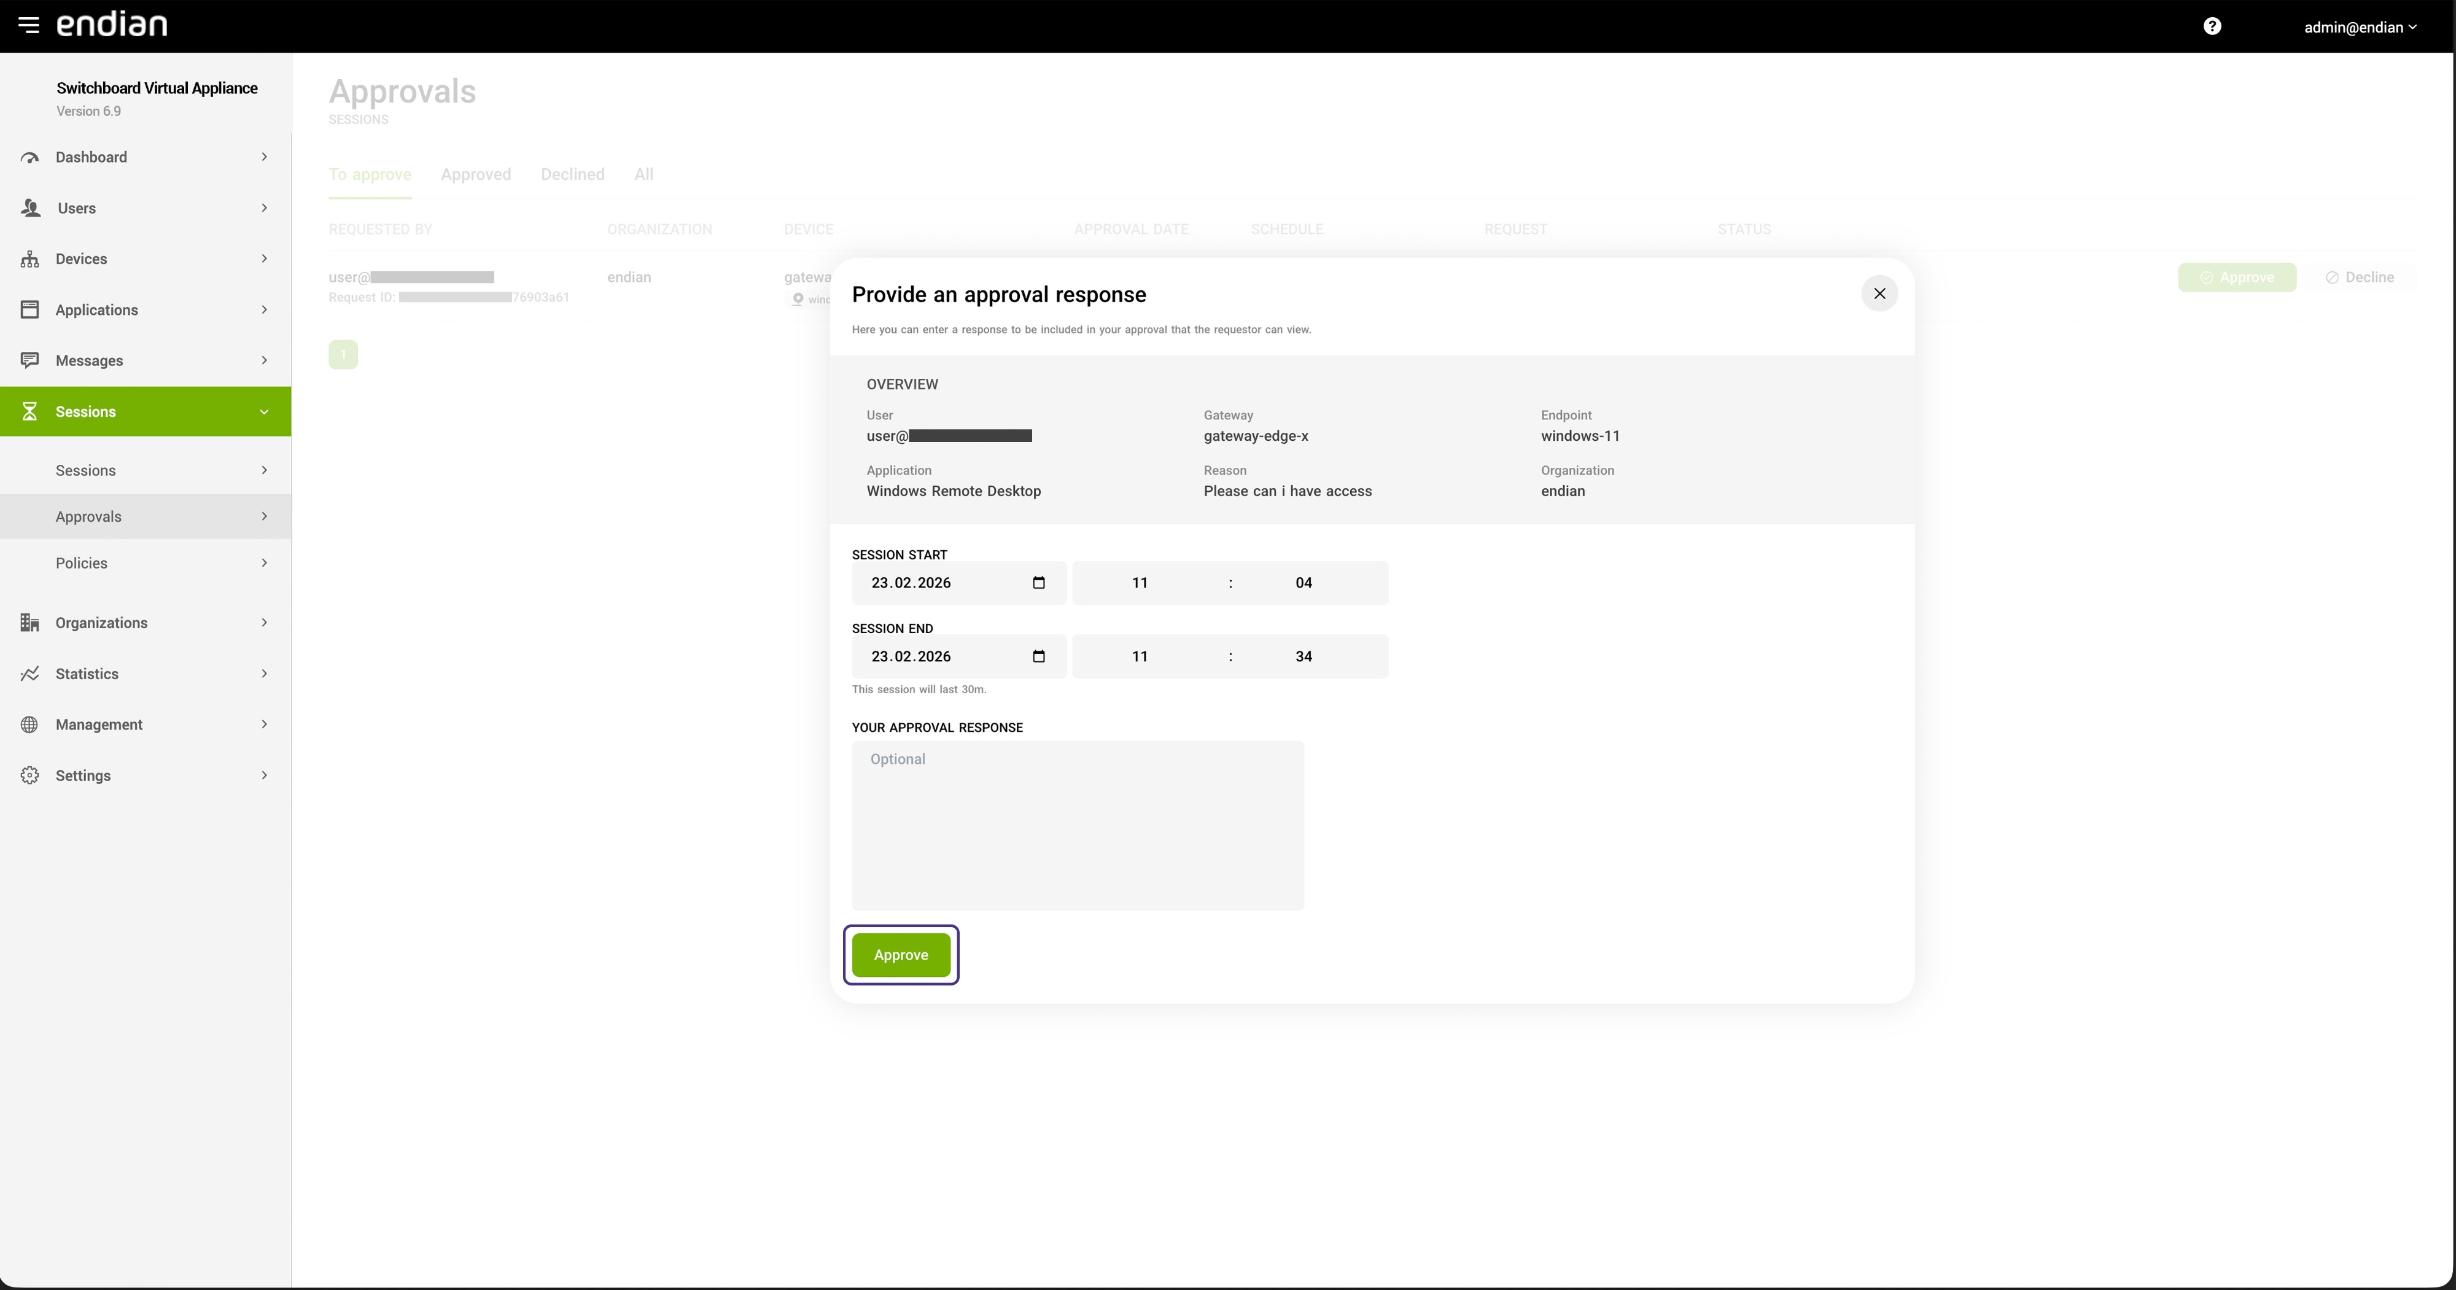Click the Devices network icon
Screen dimensions: 2456x1290
click(29, 259)
